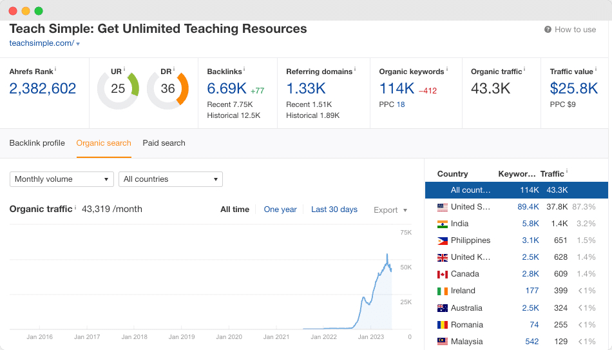Click the Traffic value $25.8K
This screenshot has width=612, height=350.
(574, 89)
